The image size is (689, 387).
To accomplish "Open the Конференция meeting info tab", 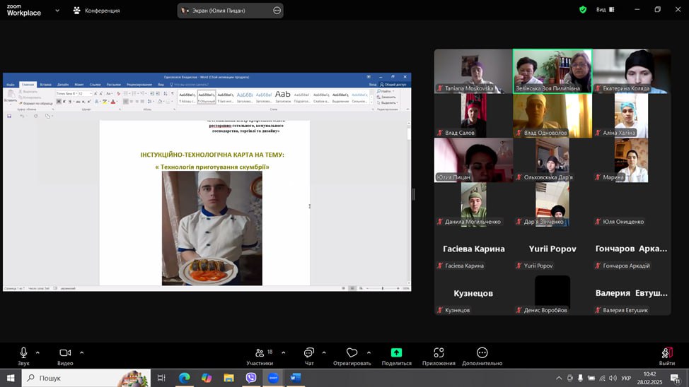I will [x=96, y=11].
